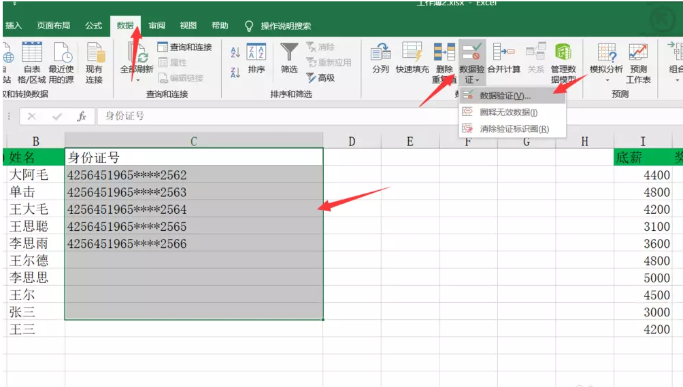Click the 预测工作表 forecast sheet icon
This screenshot has width=683, height=387.
pos(638,53)
